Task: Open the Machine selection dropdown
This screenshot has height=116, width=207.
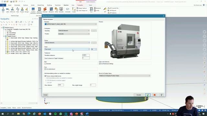Action: (x=71, y=24)
